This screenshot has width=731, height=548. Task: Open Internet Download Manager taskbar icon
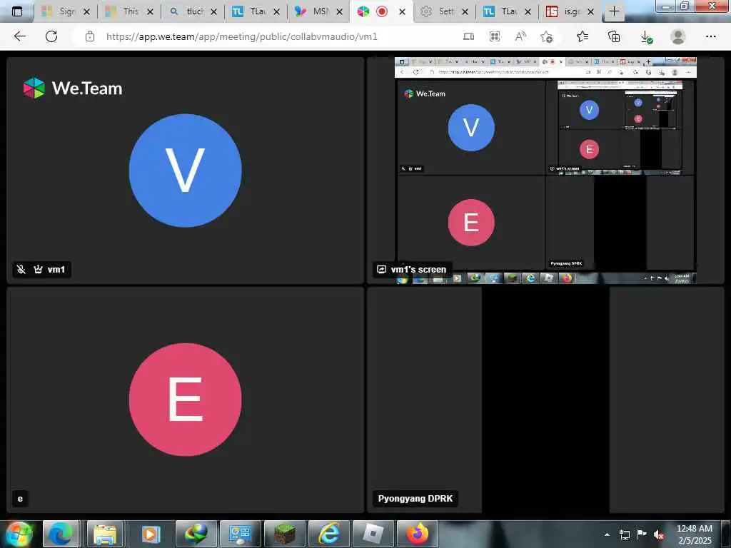pyautogui.click(x=196, y=534)
